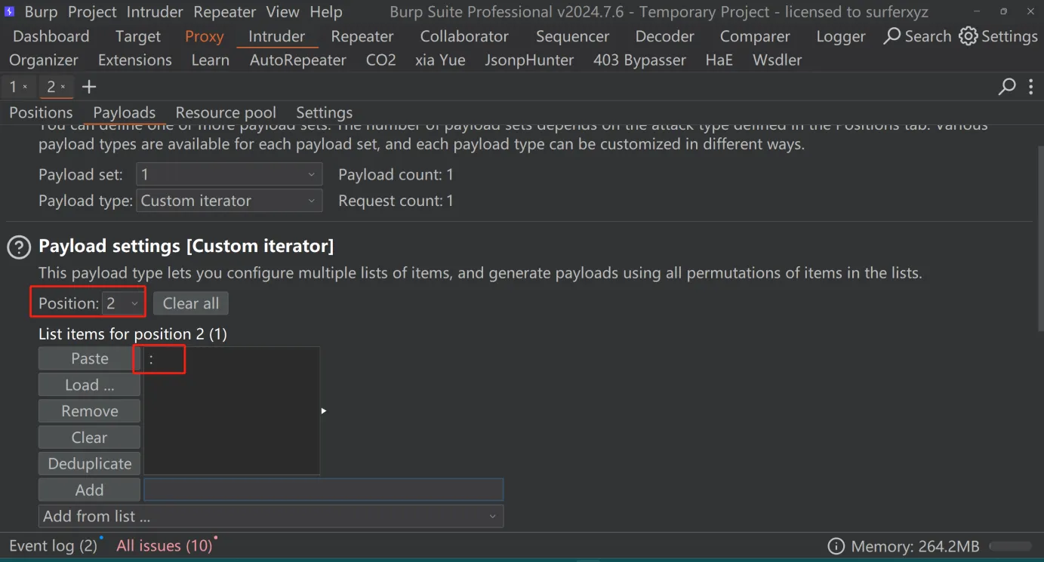Screen dimensions: 1044x562
Task: Click the Add button
Action: [x=89, y=490]
